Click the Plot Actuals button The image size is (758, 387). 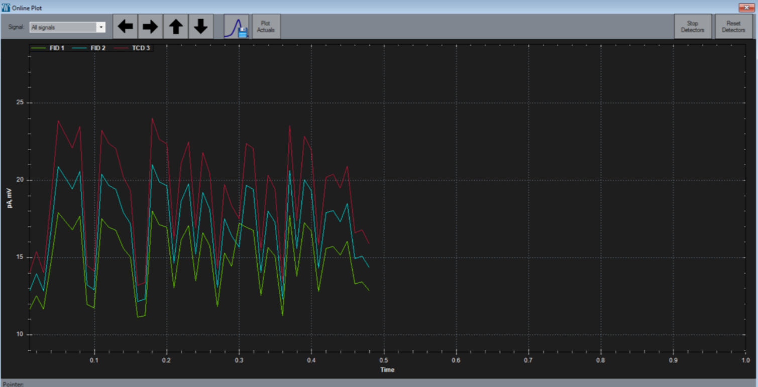(266, 26)
